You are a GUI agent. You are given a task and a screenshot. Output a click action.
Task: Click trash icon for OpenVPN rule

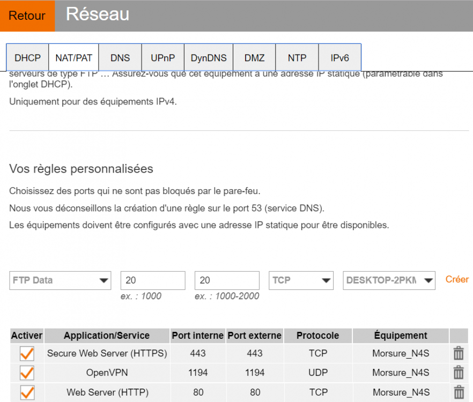pyautogui.click(x=459, y=373)
